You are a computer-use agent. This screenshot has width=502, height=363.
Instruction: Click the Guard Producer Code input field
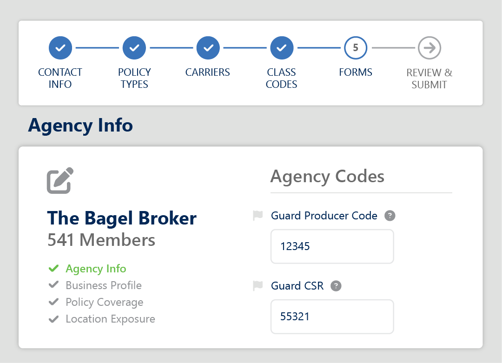click(332, 246)
